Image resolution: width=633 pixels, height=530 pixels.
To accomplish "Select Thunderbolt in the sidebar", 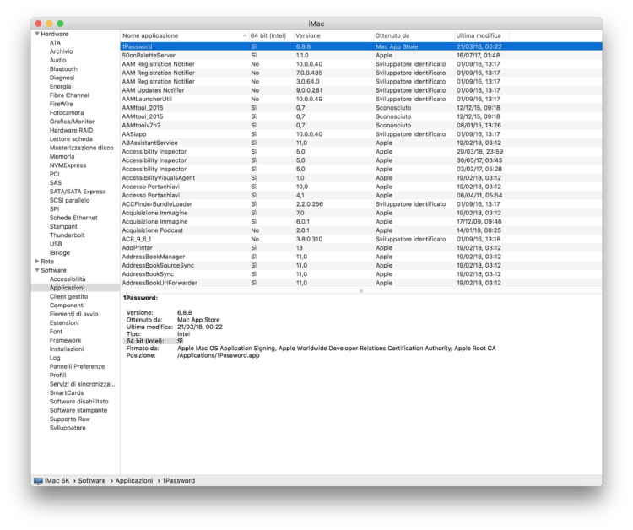I will coord(68,235).
